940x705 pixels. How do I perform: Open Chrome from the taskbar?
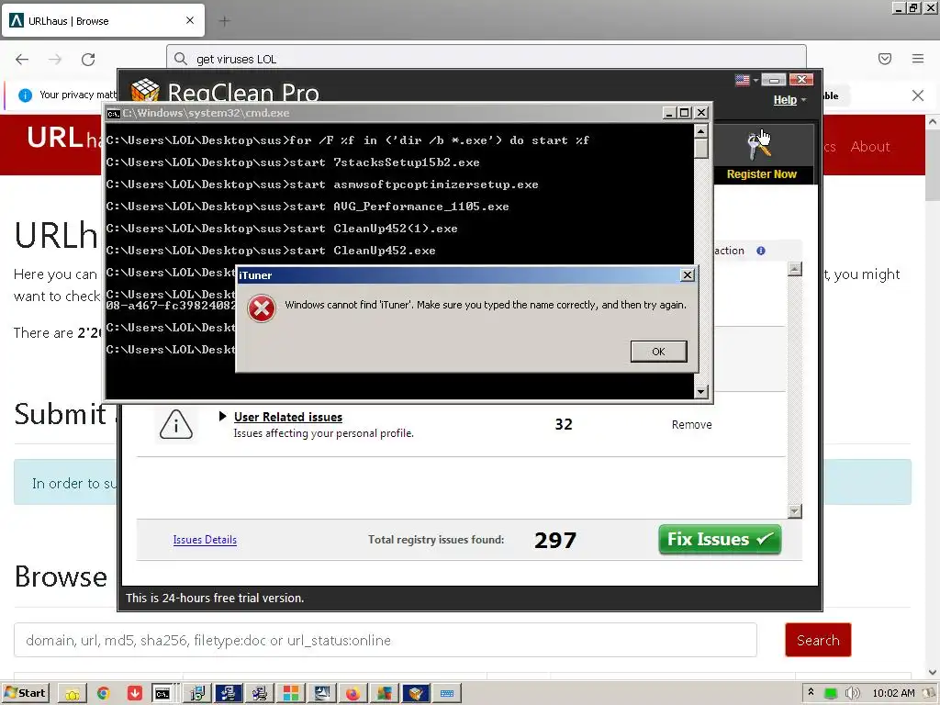pyautogui.click(x=103, y=694)
